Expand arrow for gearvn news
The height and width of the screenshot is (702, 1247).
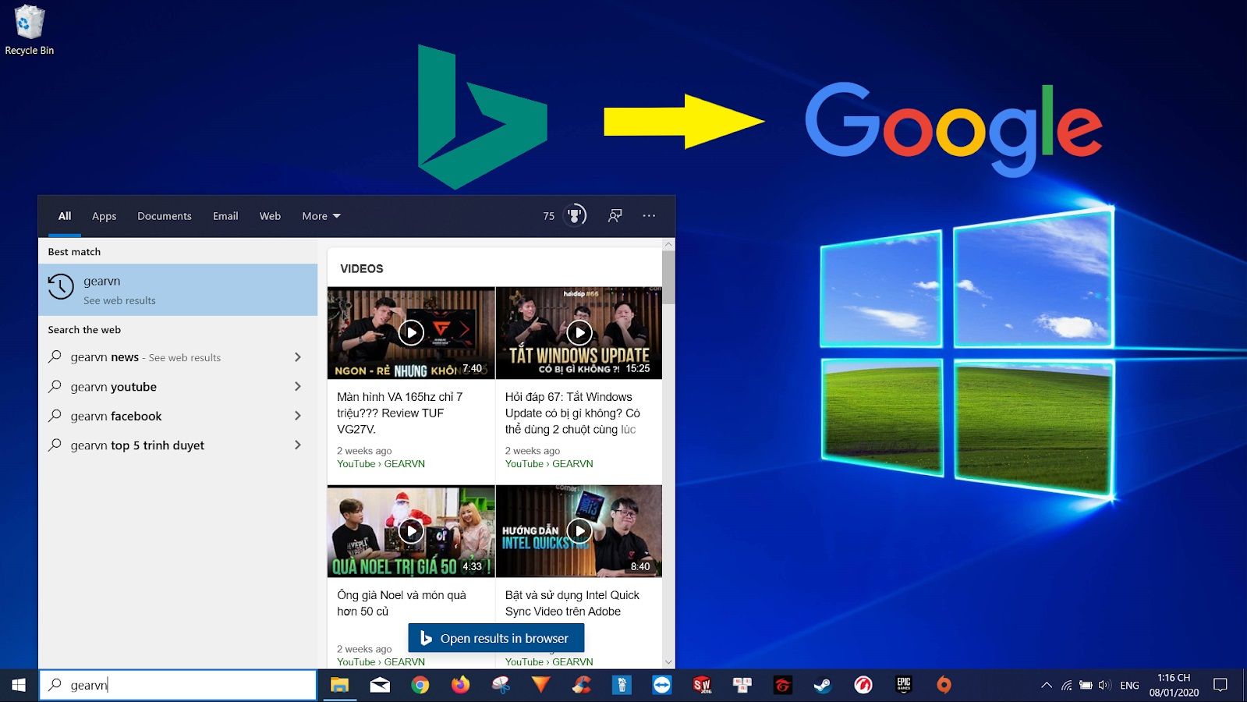(x=298, y=357)
